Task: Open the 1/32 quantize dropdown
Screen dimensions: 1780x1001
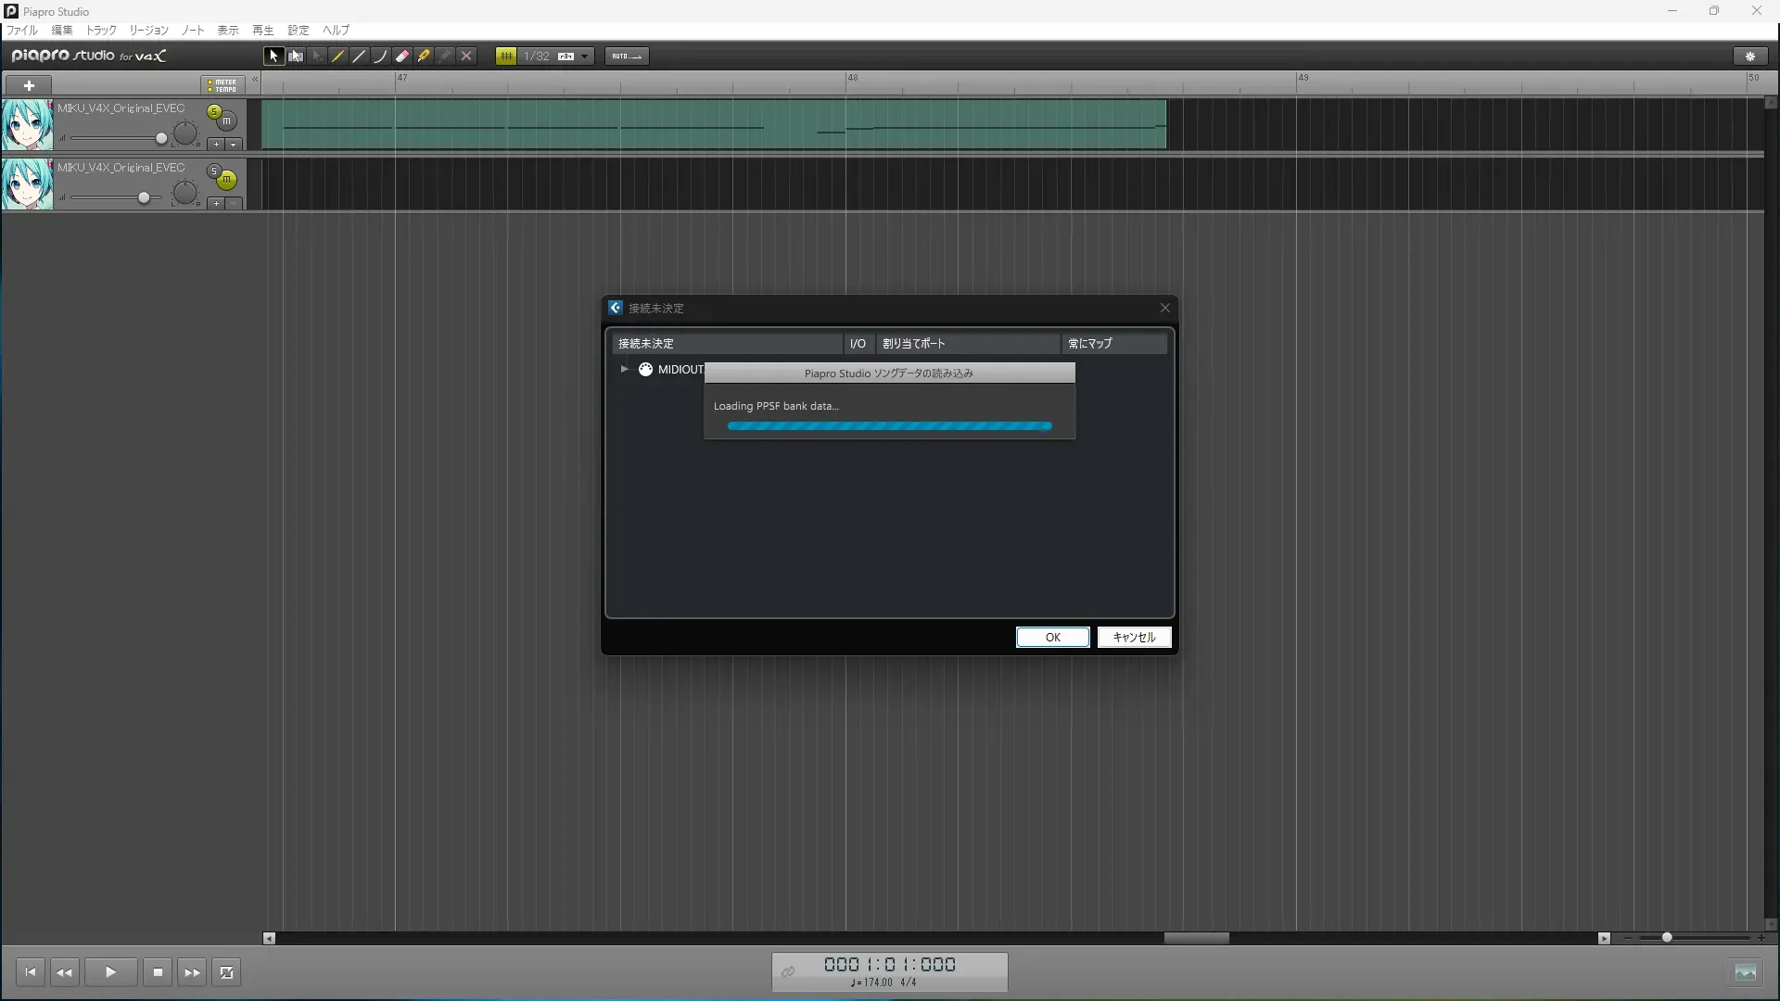Action: [x=584, y=57]
